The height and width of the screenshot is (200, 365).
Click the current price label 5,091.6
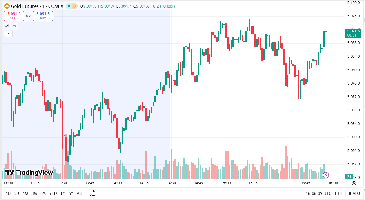(x=353, y=31)
